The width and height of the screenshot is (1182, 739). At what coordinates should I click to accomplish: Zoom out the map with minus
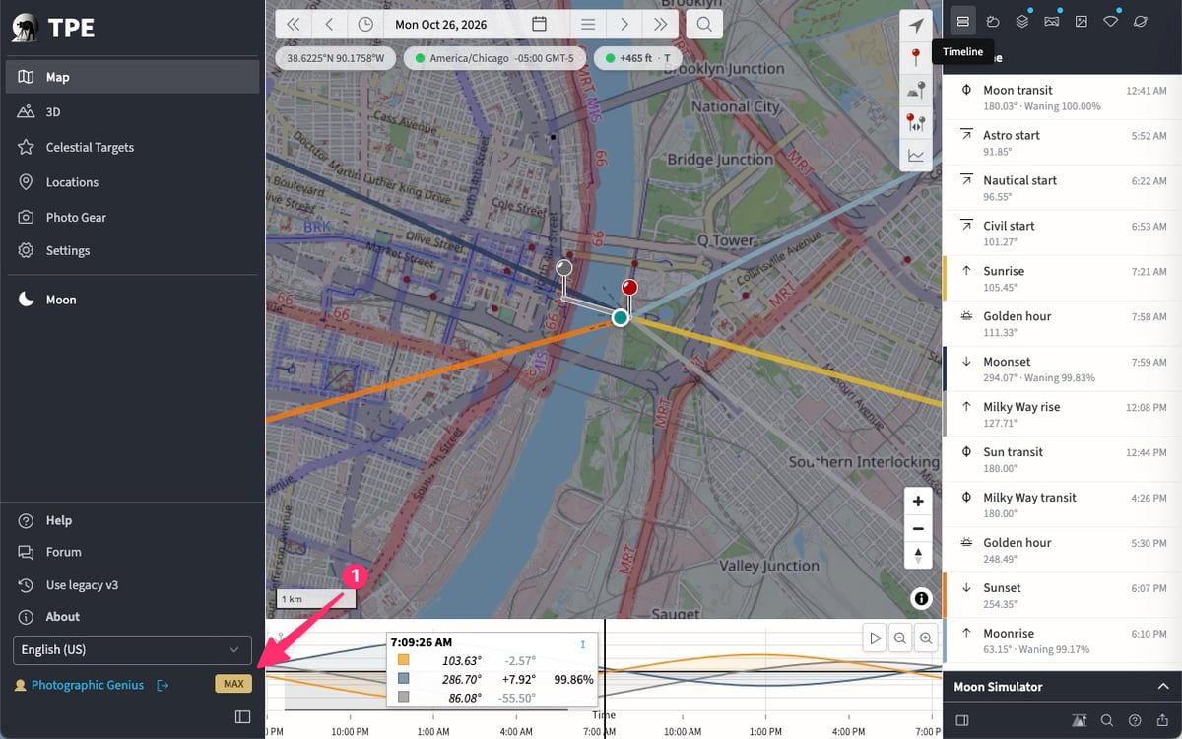[918, 529]
